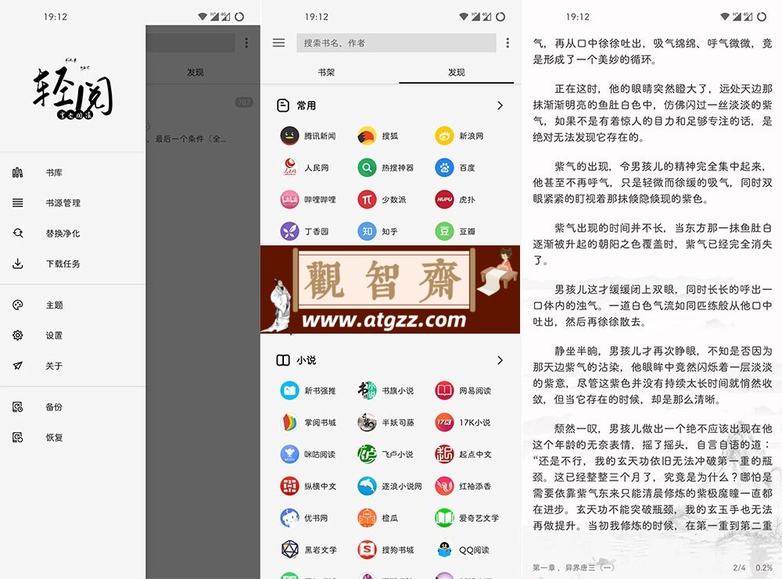The image size is (782, 579).
Task: Click the search box for book name or author
Action: [x=396, y=43]
